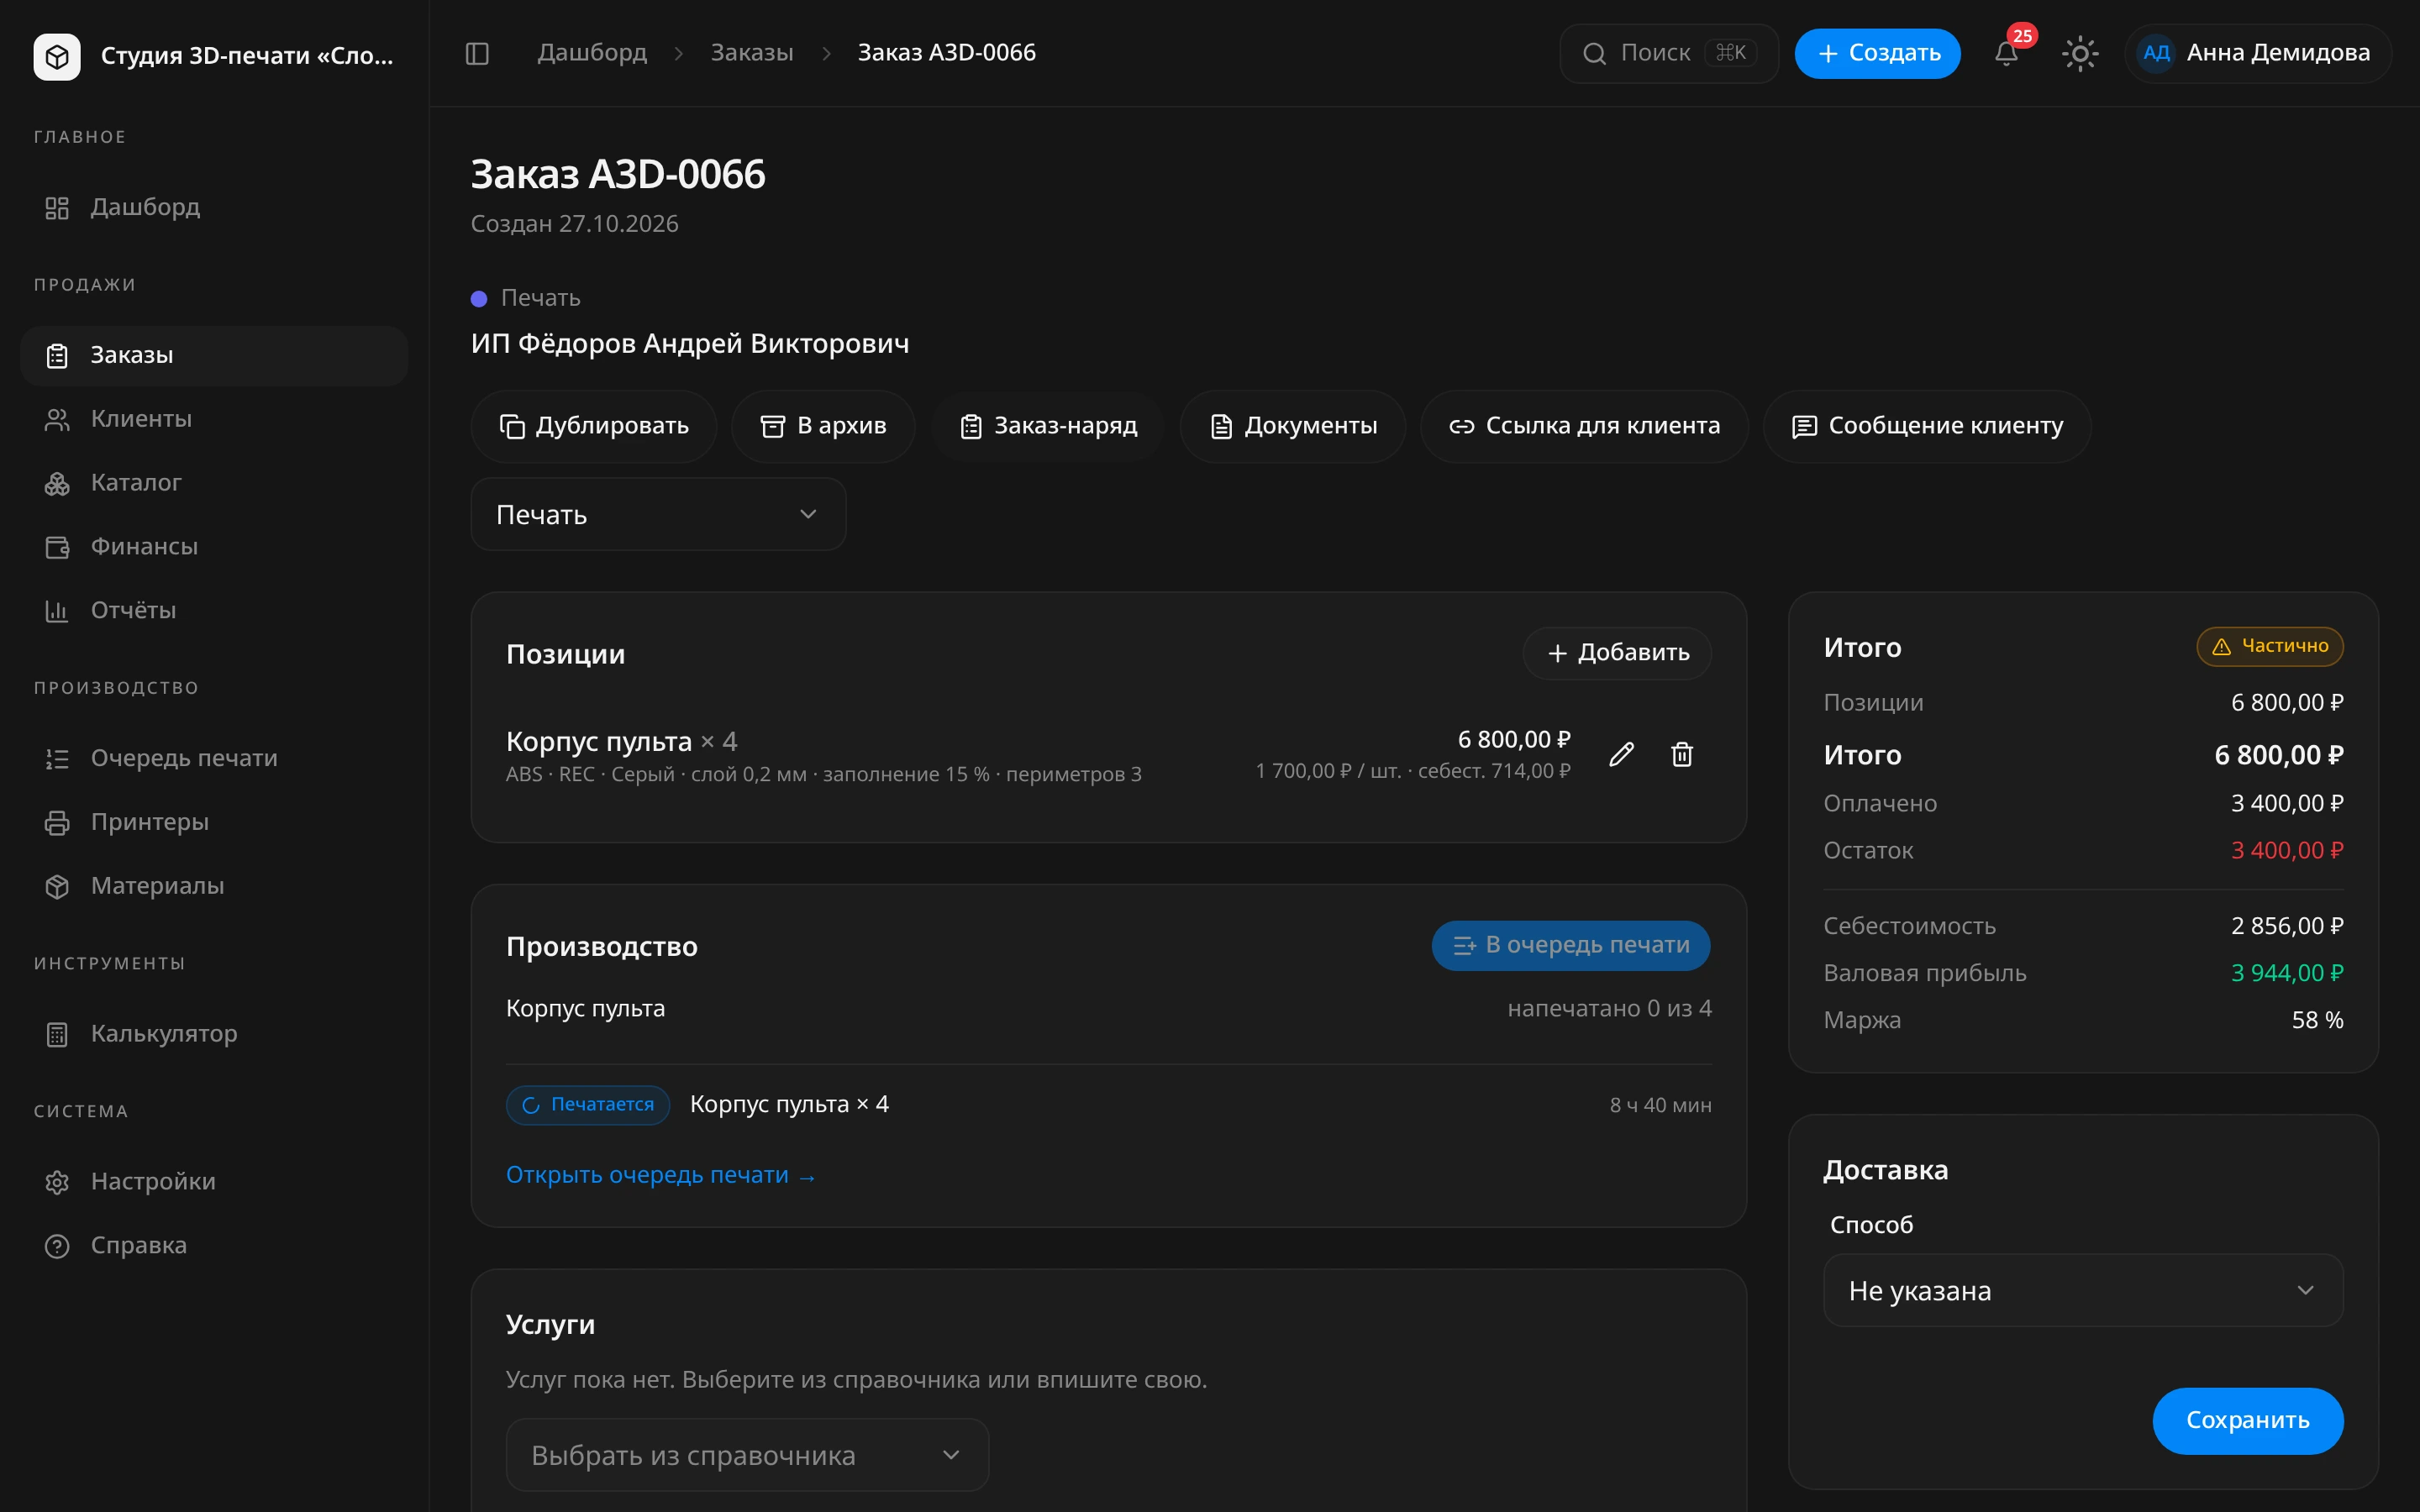Expand the Печать status dropdown

(658, 514)
